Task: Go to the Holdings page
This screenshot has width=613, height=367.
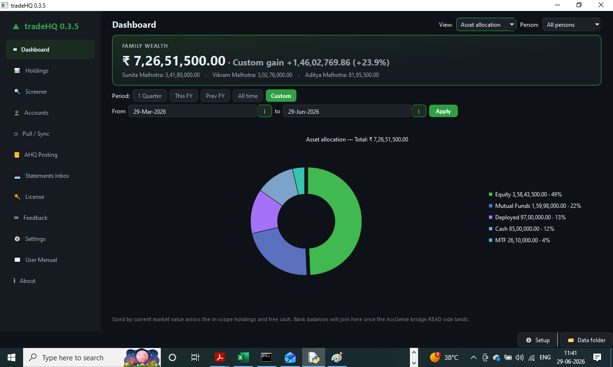Action: [50, 71]
